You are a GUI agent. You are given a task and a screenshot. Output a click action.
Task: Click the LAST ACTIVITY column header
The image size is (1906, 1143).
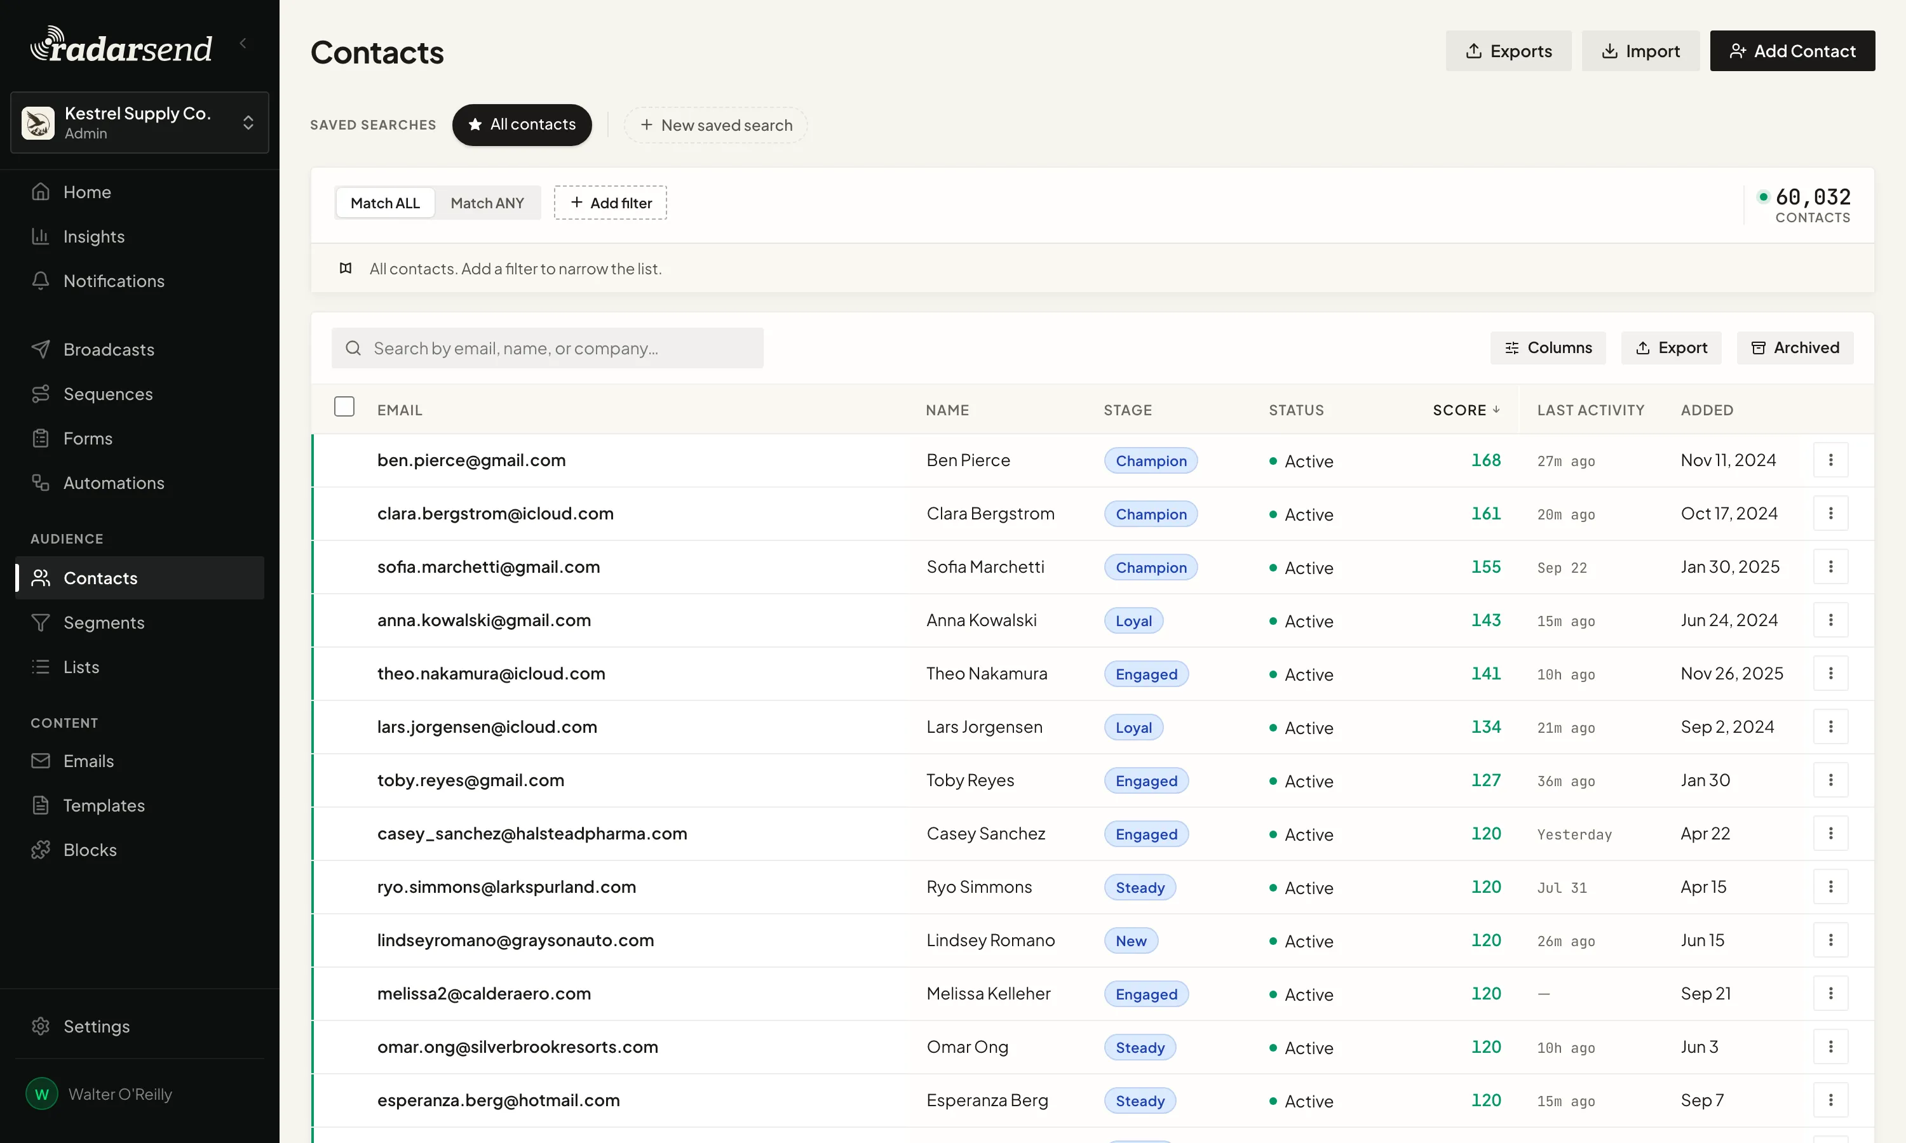tap(1591, 410)
